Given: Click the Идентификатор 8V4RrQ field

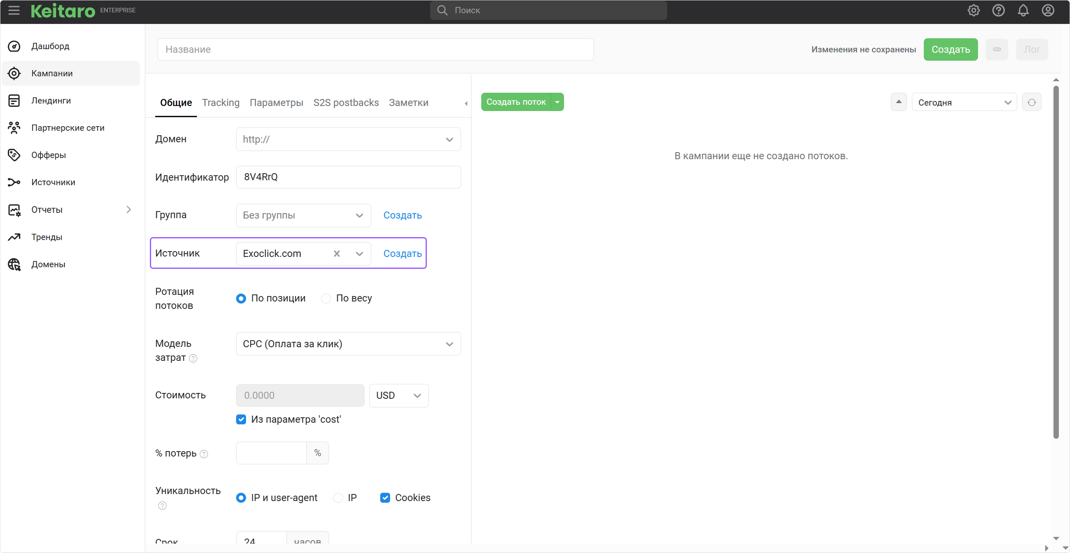Looking at the screenshot, I should [348, 177].
